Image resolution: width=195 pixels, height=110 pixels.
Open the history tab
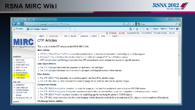pyautogui.click(x=73, y=36)
